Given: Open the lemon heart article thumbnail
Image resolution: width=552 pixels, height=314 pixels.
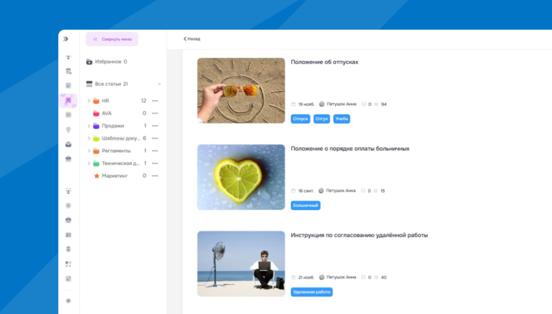Looking at the screenshot, I should coord(241,177).
